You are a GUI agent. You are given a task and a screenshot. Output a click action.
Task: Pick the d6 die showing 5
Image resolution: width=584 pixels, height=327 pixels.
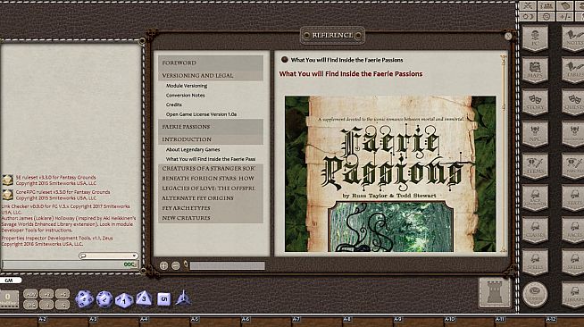[163, 298]
